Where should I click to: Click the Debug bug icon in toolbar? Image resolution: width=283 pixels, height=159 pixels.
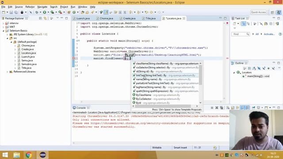(x=37, y=12)
